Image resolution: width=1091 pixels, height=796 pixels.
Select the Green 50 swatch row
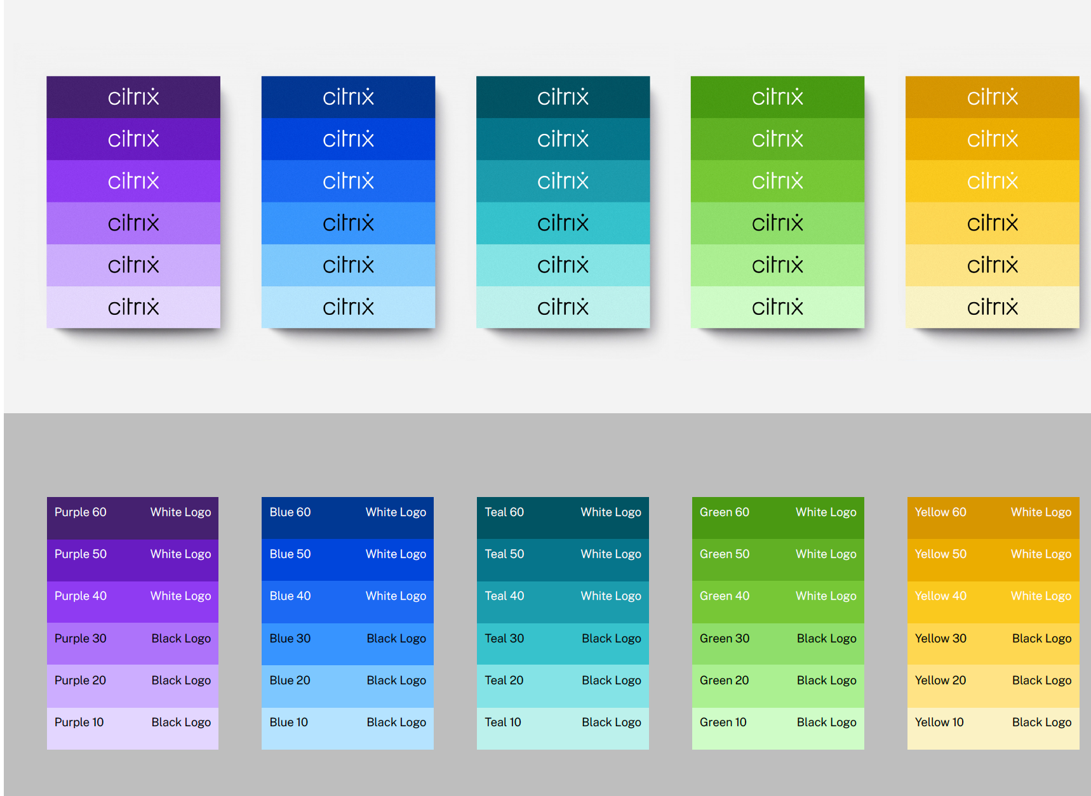coord(778,561)
